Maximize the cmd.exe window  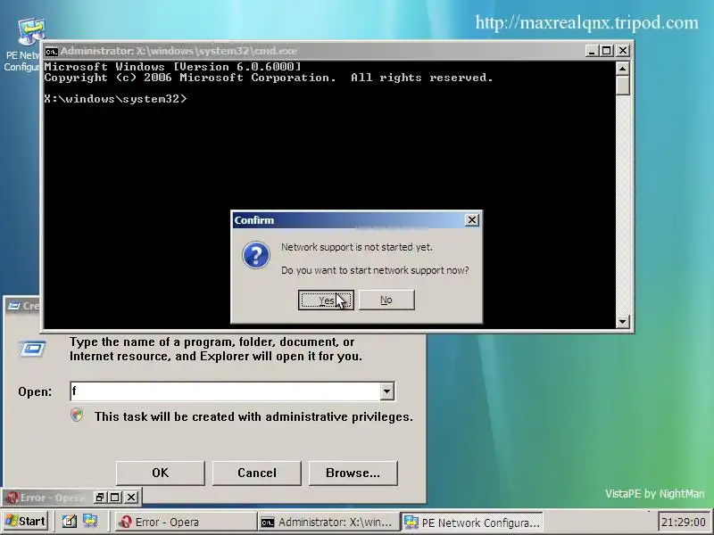(x=607, y=51)
